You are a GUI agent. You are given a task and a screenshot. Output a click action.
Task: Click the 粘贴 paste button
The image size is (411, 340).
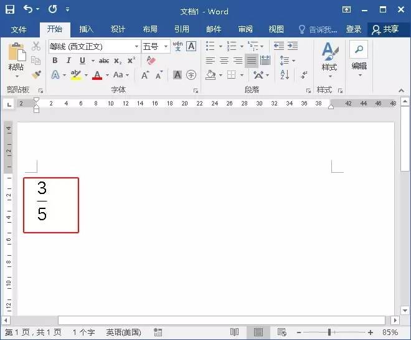click(16, 60)
